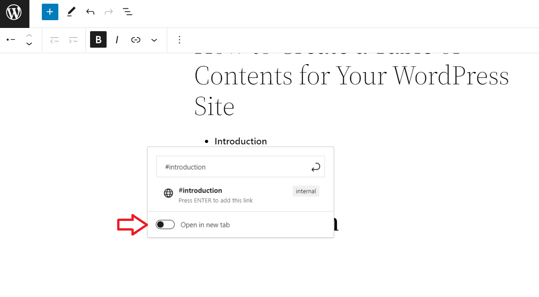The width and height of the screenshot is (539, 297).
Task: Move the list item down
Action: (x=29, y=44)
